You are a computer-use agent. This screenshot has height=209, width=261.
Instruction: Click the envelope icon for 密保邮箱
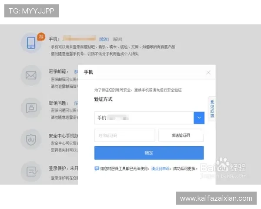(x=31, y=75)
